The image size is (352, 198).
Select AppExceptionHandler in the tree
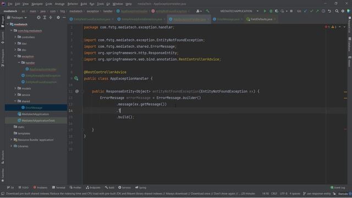[x=43, y=69]
